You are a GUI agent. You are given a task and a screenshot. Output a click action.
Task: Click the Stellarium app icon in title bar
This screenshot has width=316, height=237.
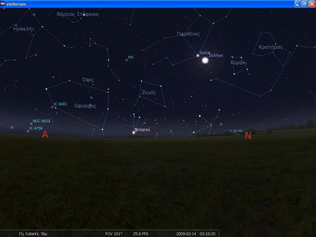pos(3,4)
